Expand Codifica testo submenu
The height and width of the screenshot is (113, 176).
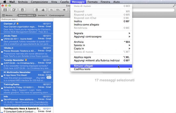click(101, 69)
